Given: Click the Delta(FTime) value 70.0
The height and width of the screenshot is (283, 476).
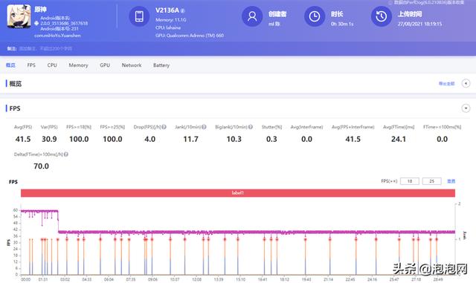Looking at the screenshot, I should [x=42, y=166].
